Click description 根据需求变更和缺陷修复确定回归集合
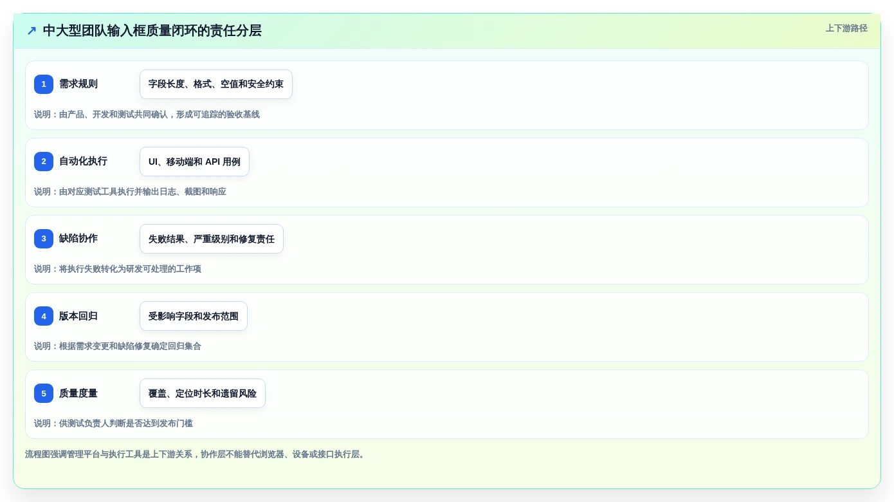The image size is (894, 502). click(x=118, y=346)
